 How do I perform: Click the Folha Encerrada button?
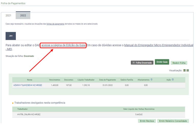tap(142, 63)
